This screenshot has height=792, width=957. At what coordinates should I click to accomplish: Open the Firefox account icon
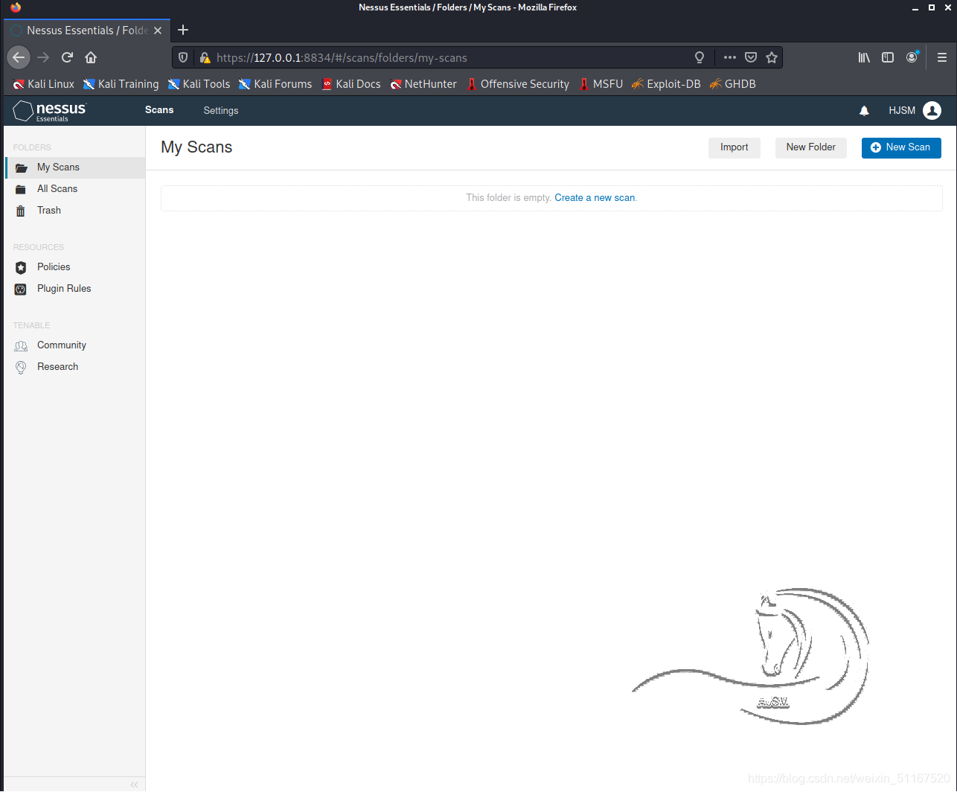pyautogui.click(x=912, y=57)
